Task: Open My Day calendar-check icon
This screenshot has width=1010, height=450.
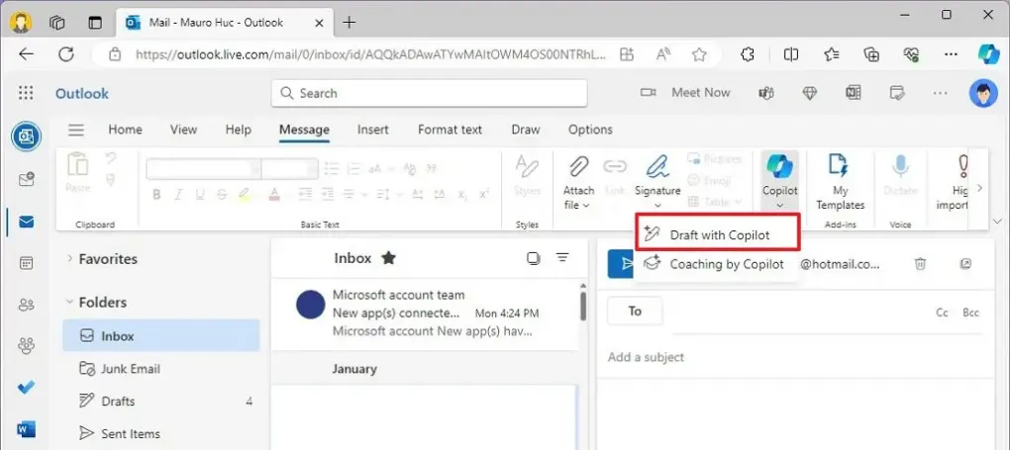Action: 897,93
